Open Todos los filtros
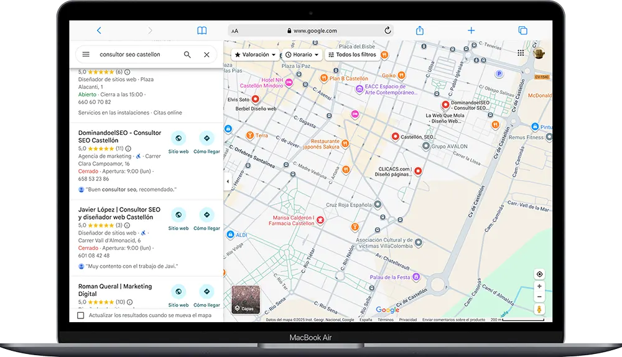Viewport: 622px width, 357px height. point(352,55)
